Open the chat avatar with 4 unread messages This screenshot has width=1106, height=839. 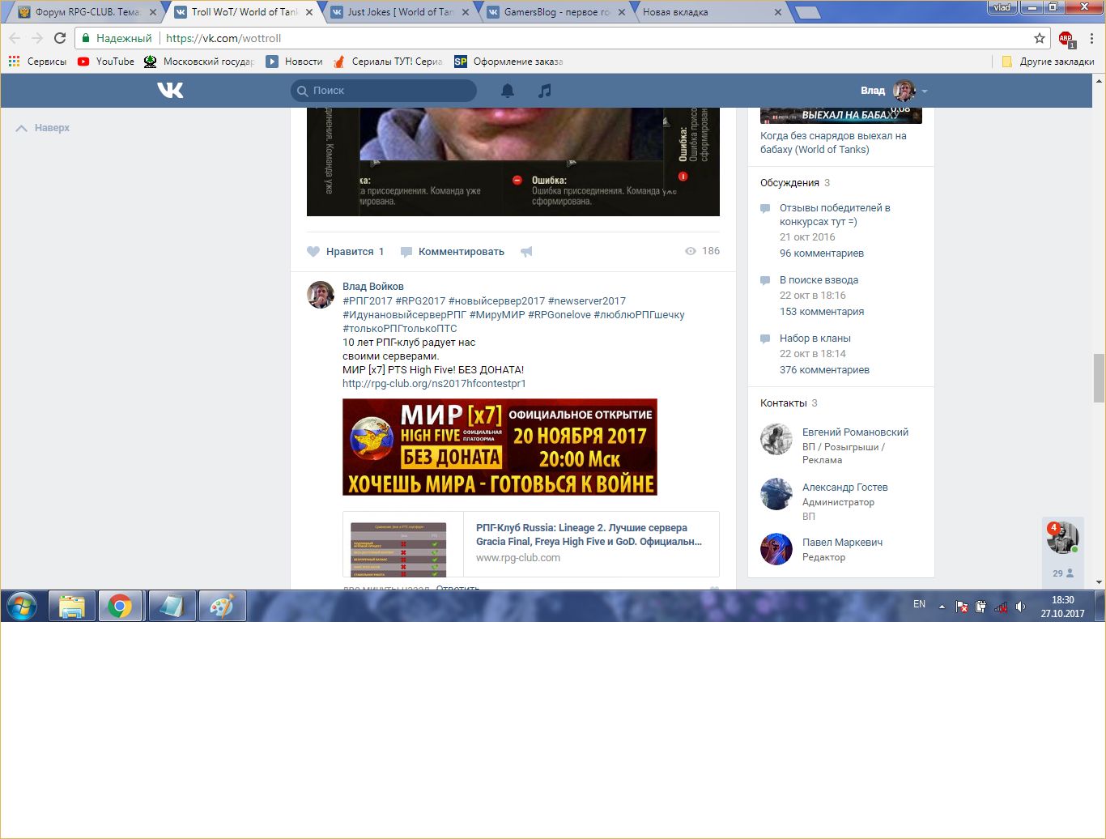click(x=1062, y=538)
